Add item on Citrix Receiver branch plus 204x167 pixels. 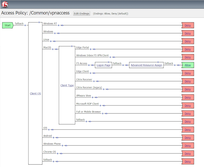click(94, 81)
